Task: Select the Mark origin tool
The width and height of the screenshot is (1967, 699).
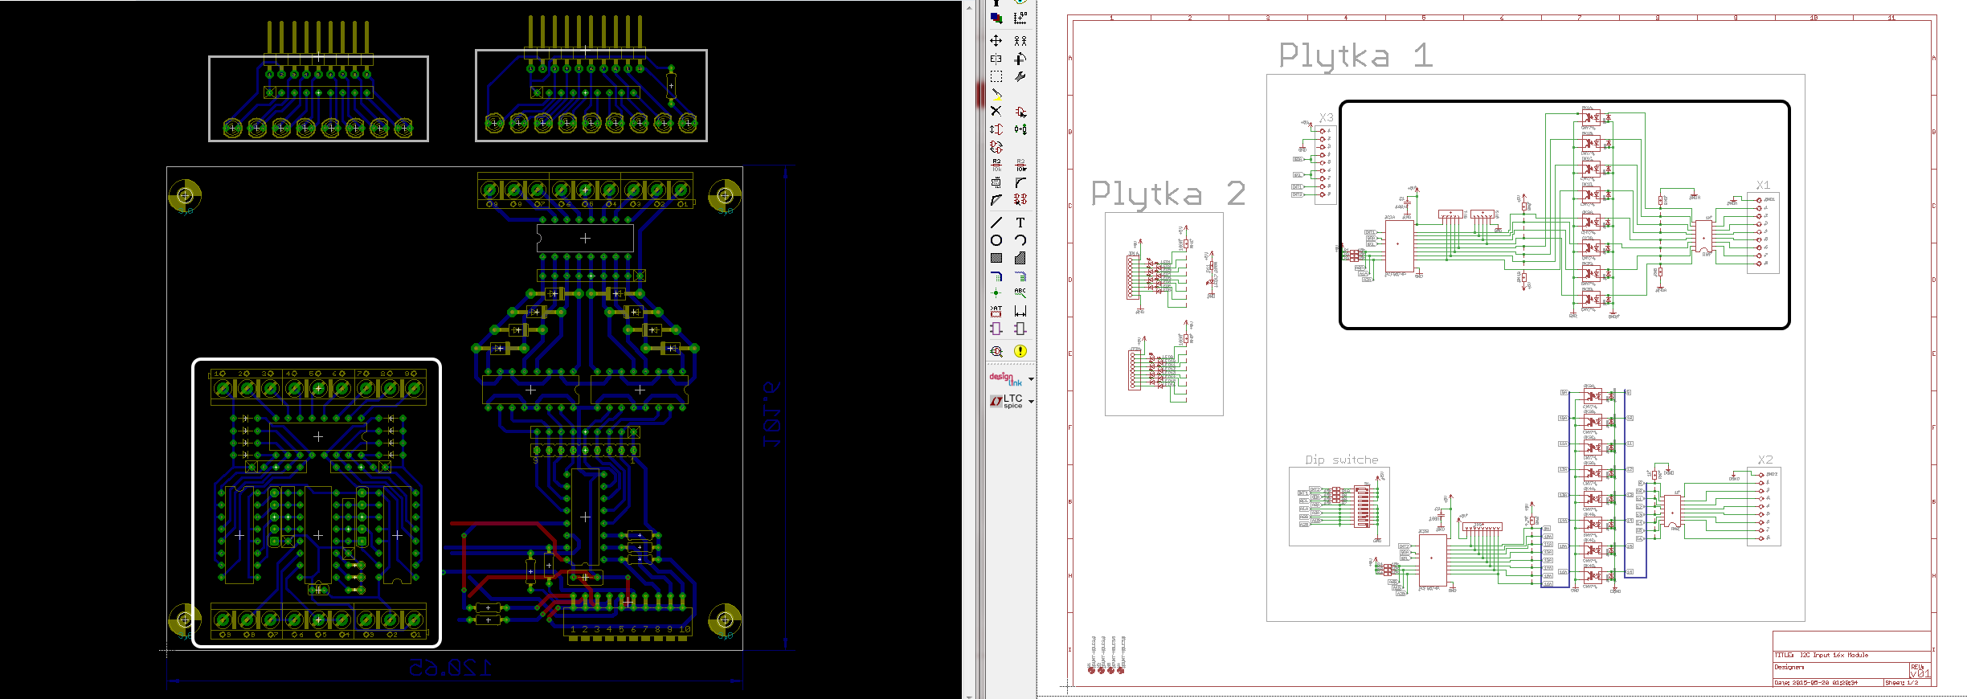Action: tap(1020, 18)
